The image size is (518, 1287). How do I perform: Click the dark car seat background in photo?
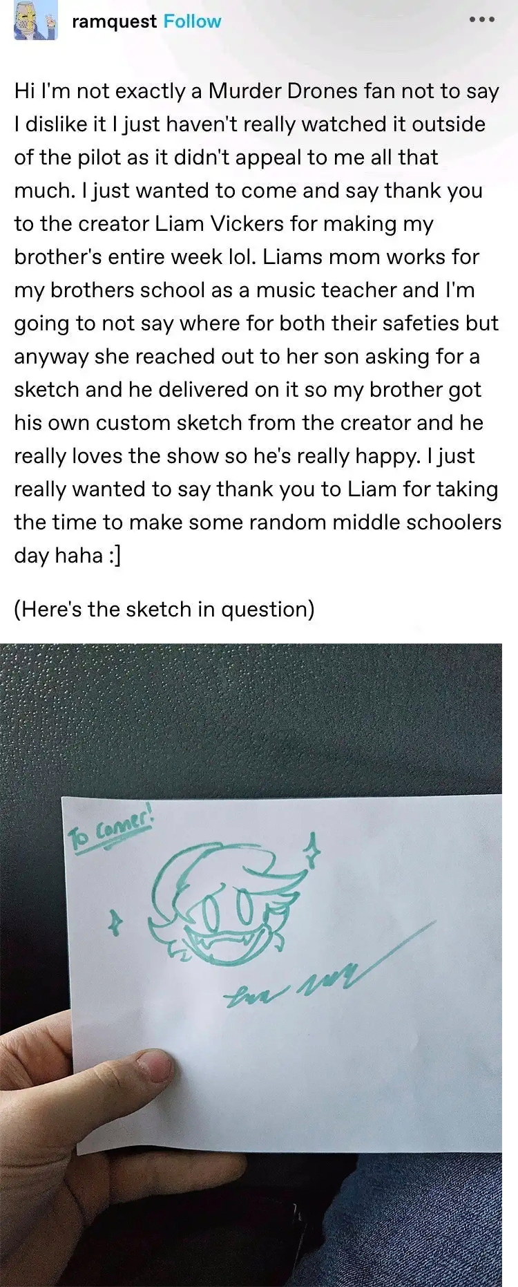[x=251, y=719]
